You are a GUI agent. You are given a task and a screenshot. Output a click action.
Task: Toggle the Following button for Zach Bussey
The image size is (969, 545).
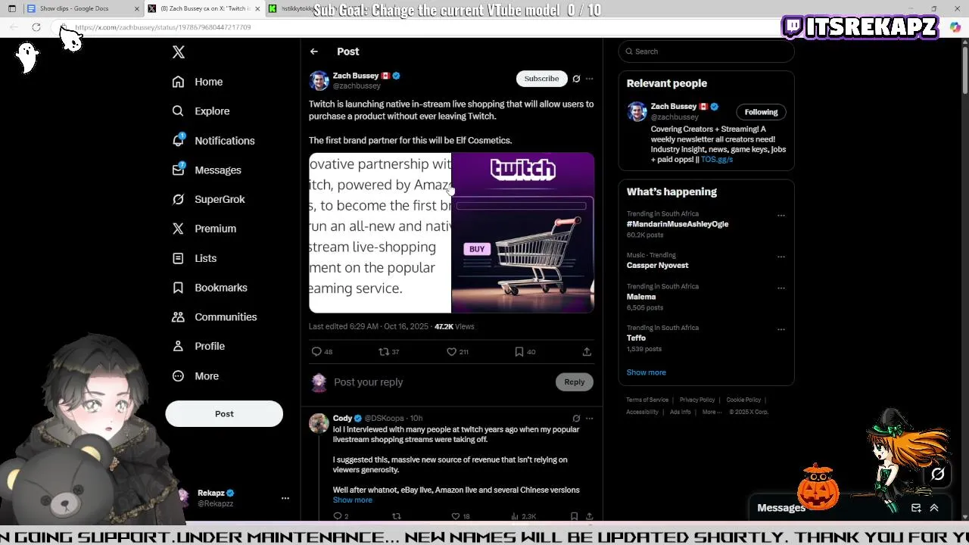pos(761,112)
